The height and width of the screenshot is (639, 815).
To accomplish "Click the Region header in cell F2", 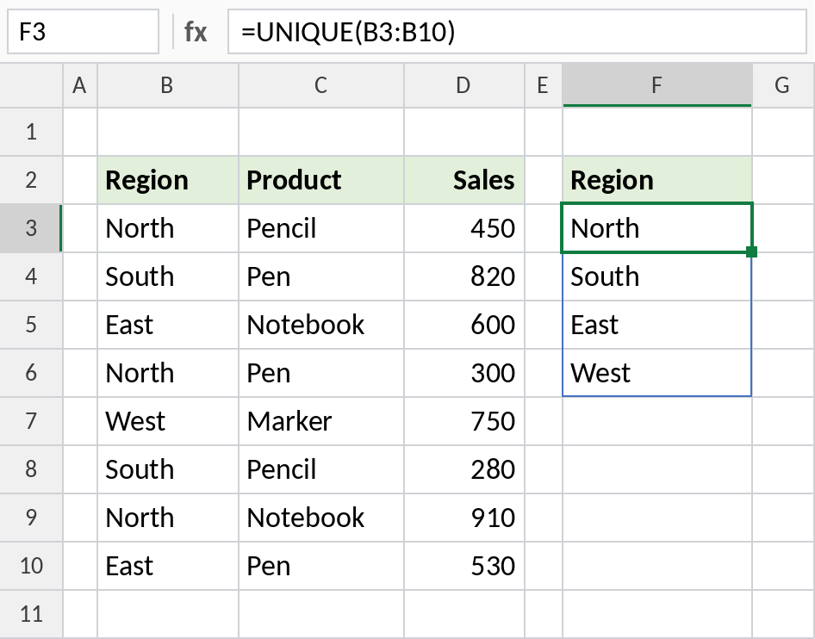I will [657, 180].
